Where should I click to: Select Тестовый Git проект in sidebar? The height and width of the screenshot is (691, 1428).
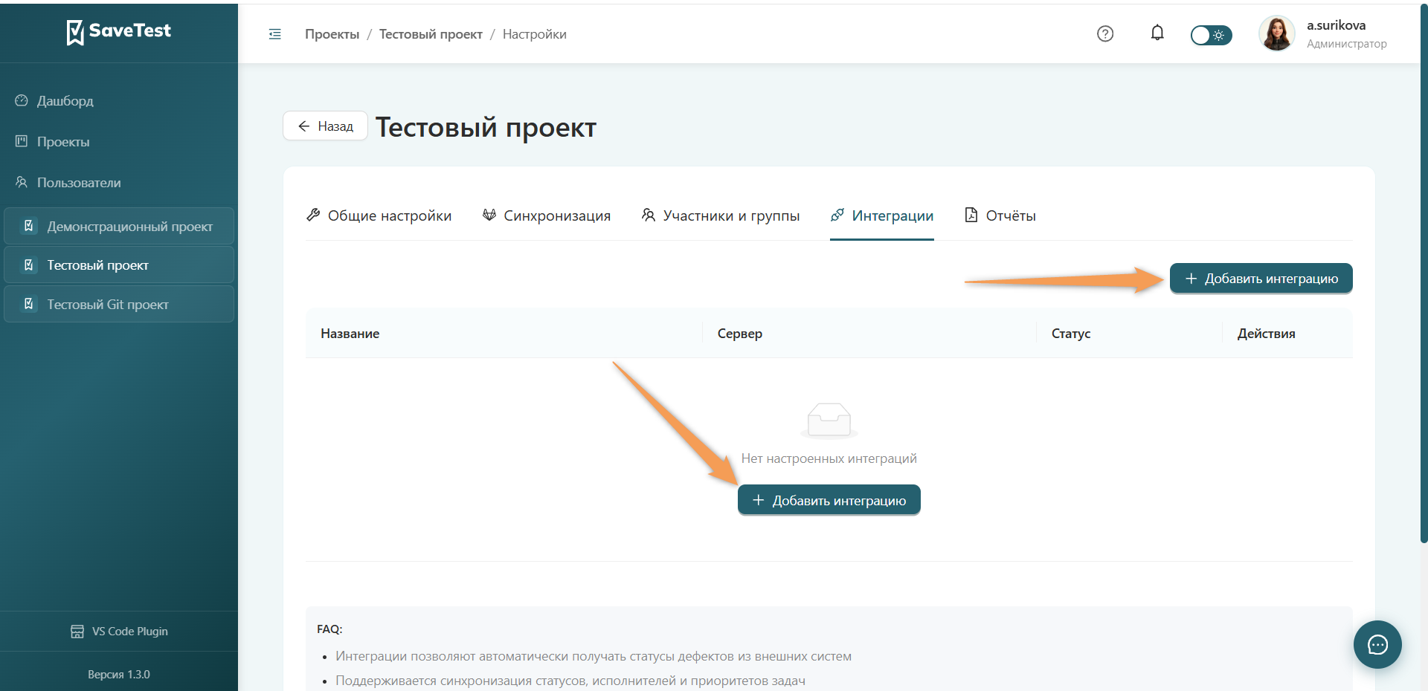[x=119, y=305]
